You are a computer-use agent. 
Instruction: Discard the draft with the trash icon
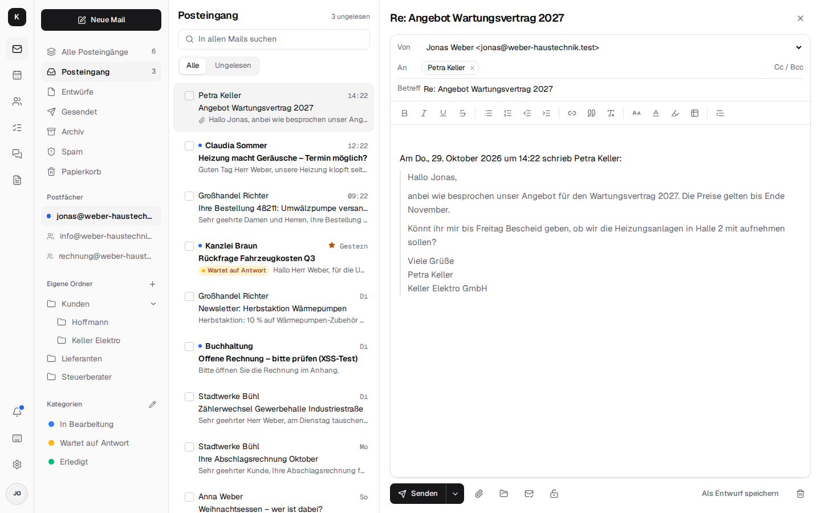coord(800,494)
